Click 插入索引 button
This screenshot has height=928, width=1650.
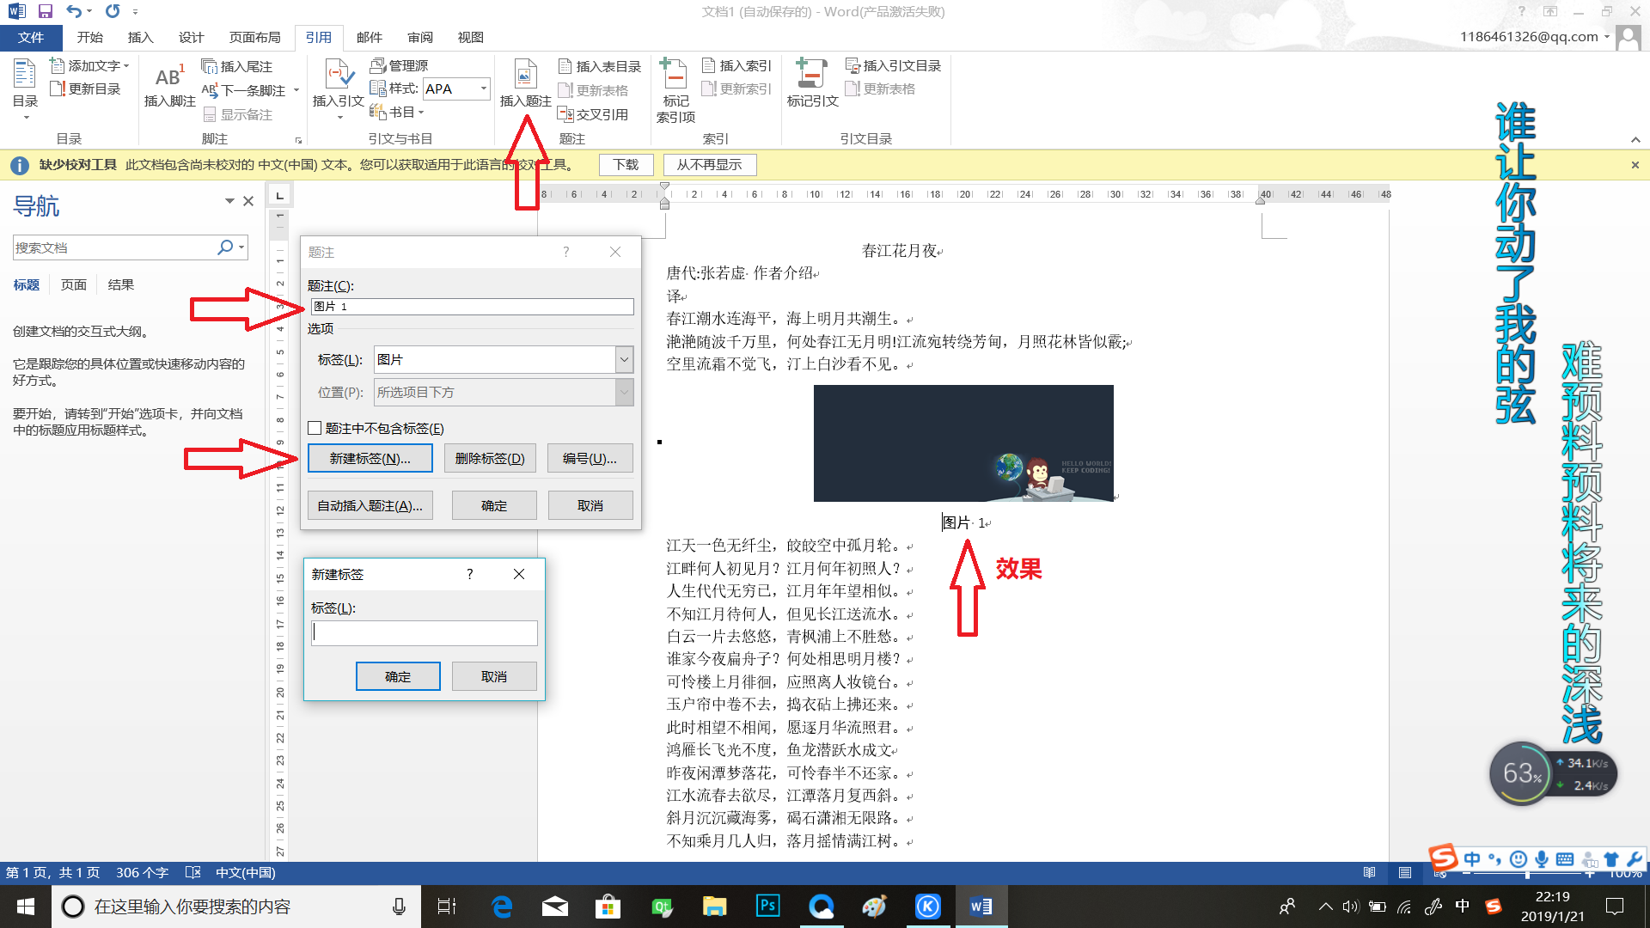[x=737, y=66]
